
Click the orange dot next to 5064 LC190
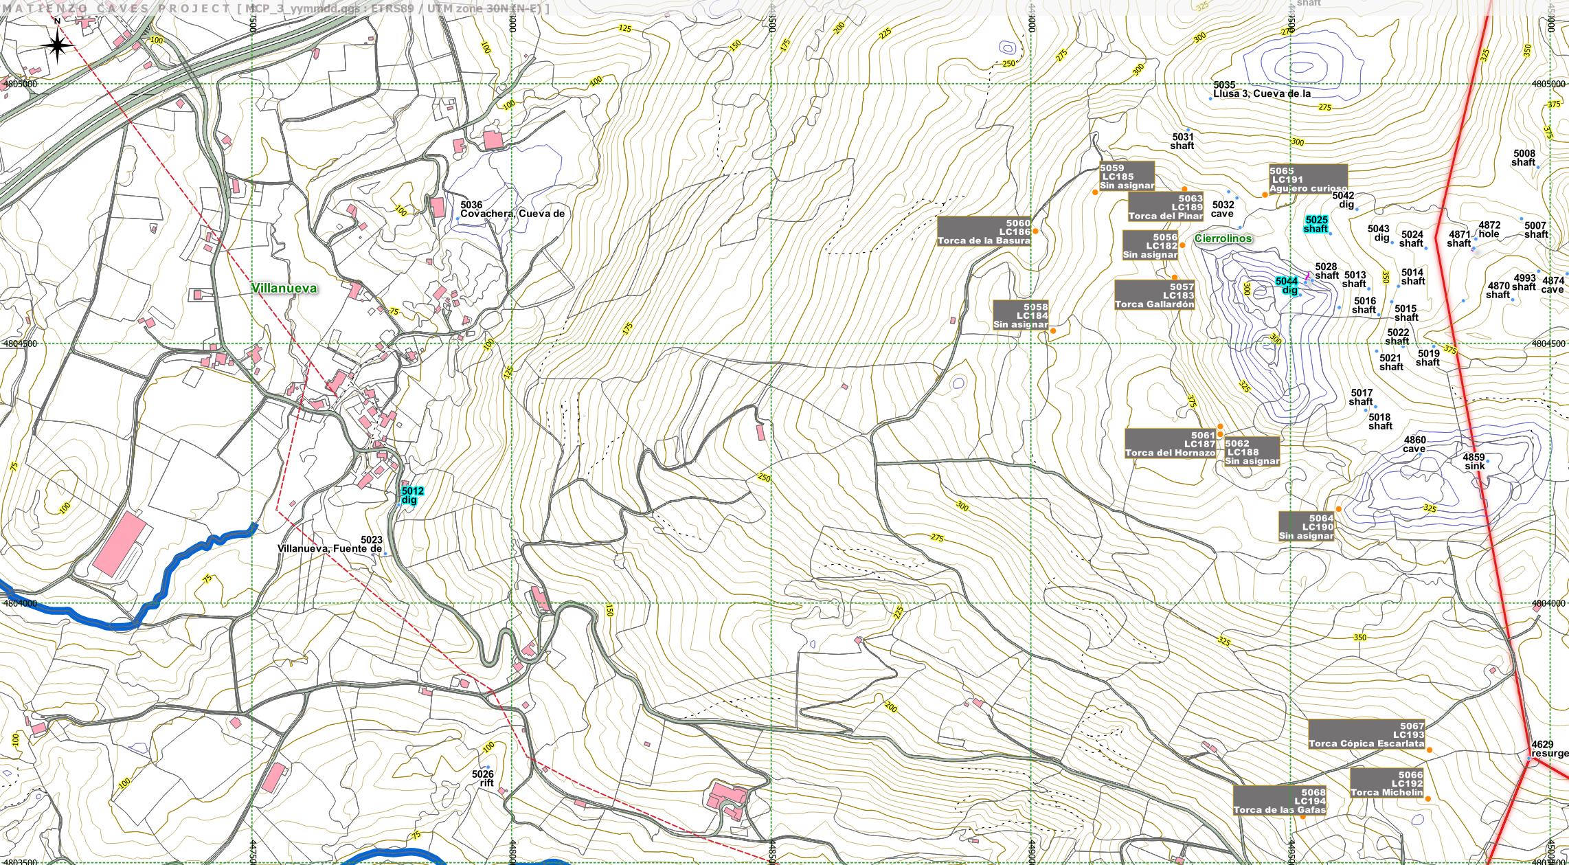(x=1338, y=508)
